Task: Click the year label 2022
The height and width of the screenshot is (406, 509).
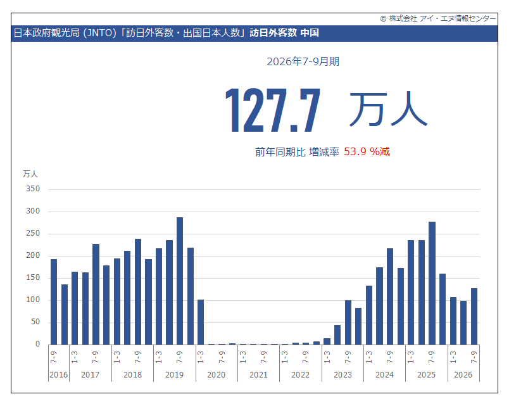Action: 300,375
